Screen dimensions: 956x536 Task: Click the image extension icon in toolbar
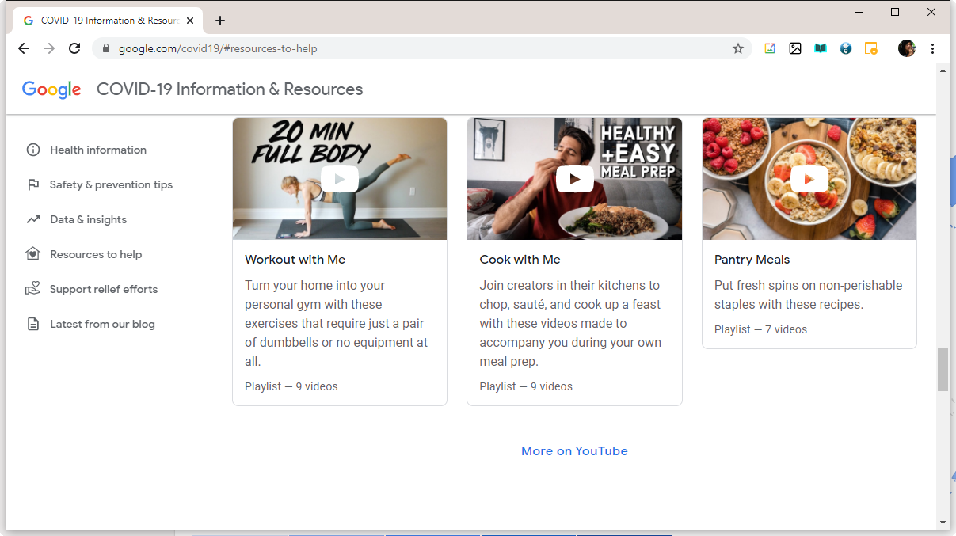[795, 48]
